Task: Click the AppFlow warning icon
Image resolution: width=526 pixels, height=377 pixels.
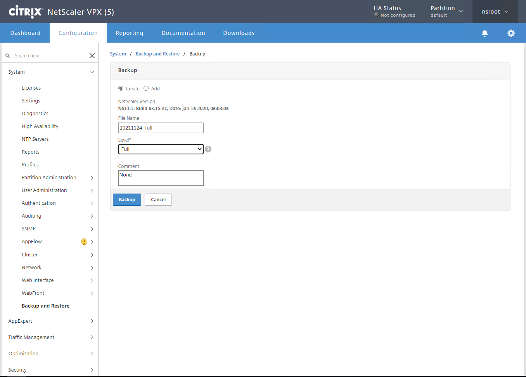Action: [84, 242]
